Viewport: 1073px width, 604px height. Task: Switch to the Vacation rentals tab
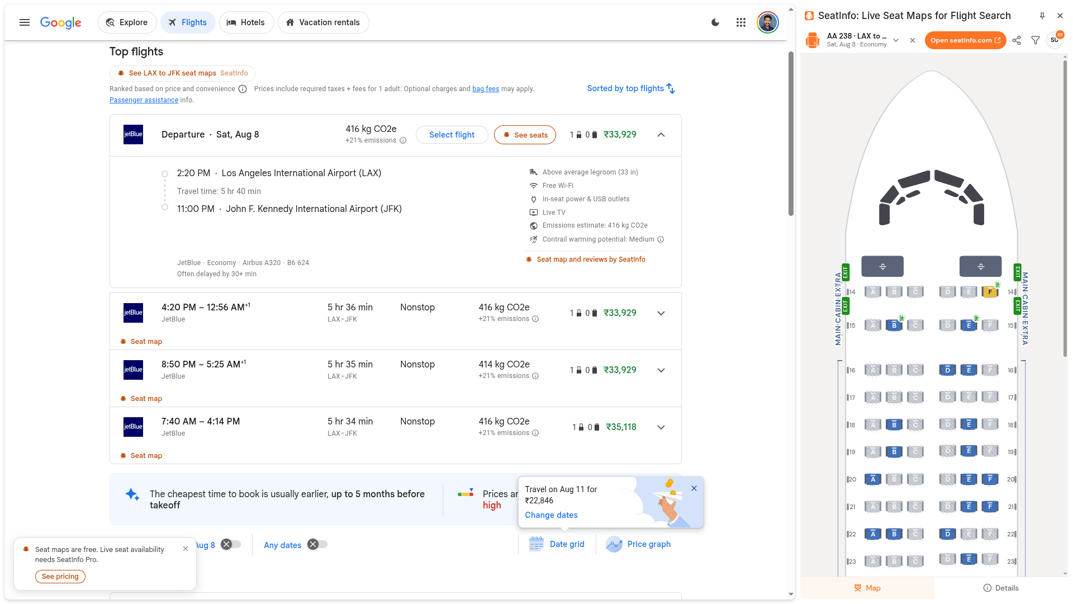tap(323, 22)
